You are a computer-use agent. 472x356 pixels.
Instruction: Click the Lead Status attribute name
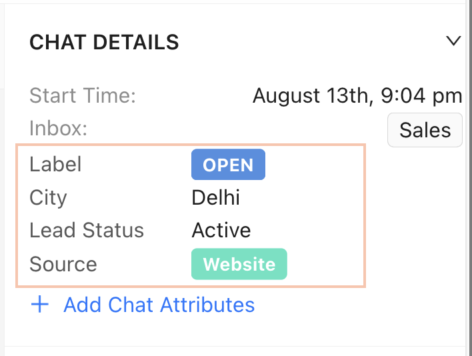pyautogui.click(x=87, y=231)
